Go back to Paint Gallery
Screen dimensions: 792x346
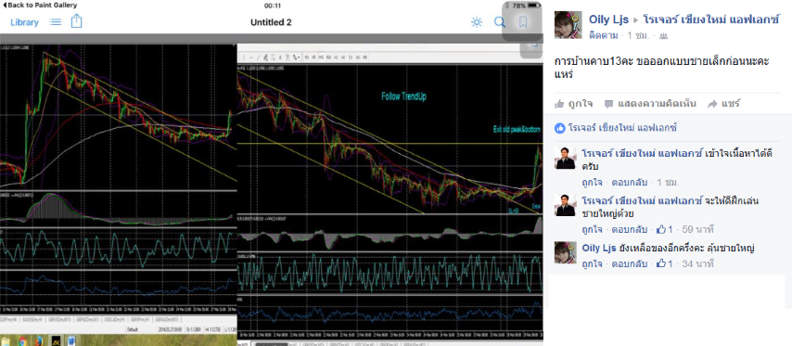pyautogui.click(x=40, y=5)
